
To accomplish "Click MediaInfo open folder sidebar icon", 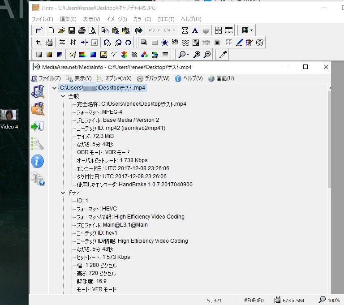I will 38,109.
